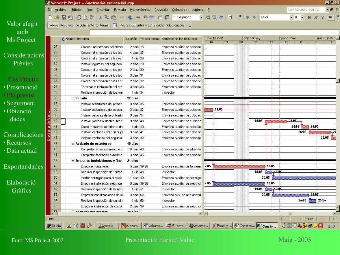The width and height of the screenshot is (340, 255).
Task: Toggle Align Left formatting
Action: click(331, 17)
